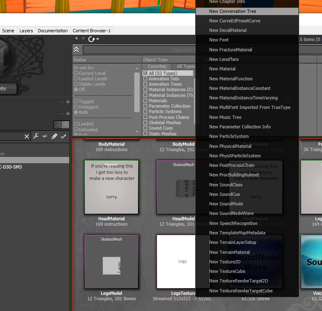Image resolution: width=322 pixels, height=311 pixels.
Task: Go back in Content Browser history
Action: [76, 39]
